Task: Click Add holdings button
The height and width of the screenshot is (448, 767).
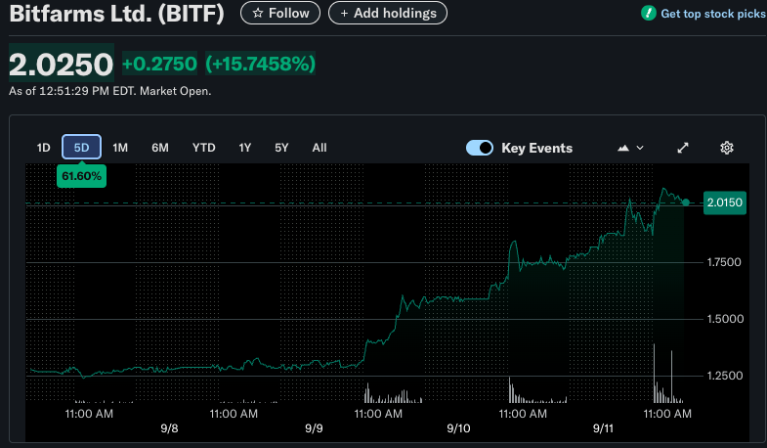Action: pos(388,14)
